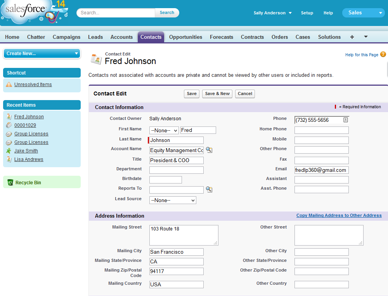The width and height of the screenshot is (388, 296).
Task: Click Copy Mailing Address to Other Address
Action: [x=339, y=215]
